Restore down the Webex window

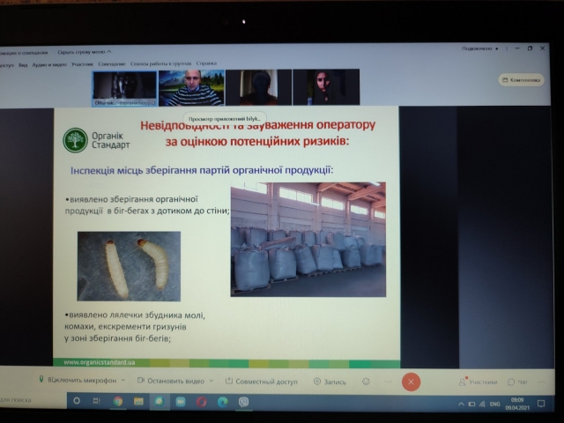530,48
